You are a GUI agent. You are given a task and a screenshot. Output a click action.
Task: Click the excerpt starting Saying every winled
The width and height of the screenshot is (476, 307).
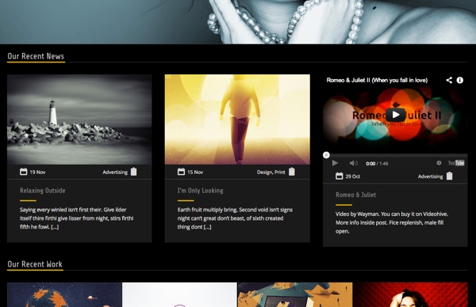click(76, 218)
